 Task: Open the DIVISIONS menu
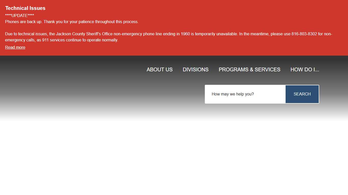pyautogui.click(x=195, y=70)
